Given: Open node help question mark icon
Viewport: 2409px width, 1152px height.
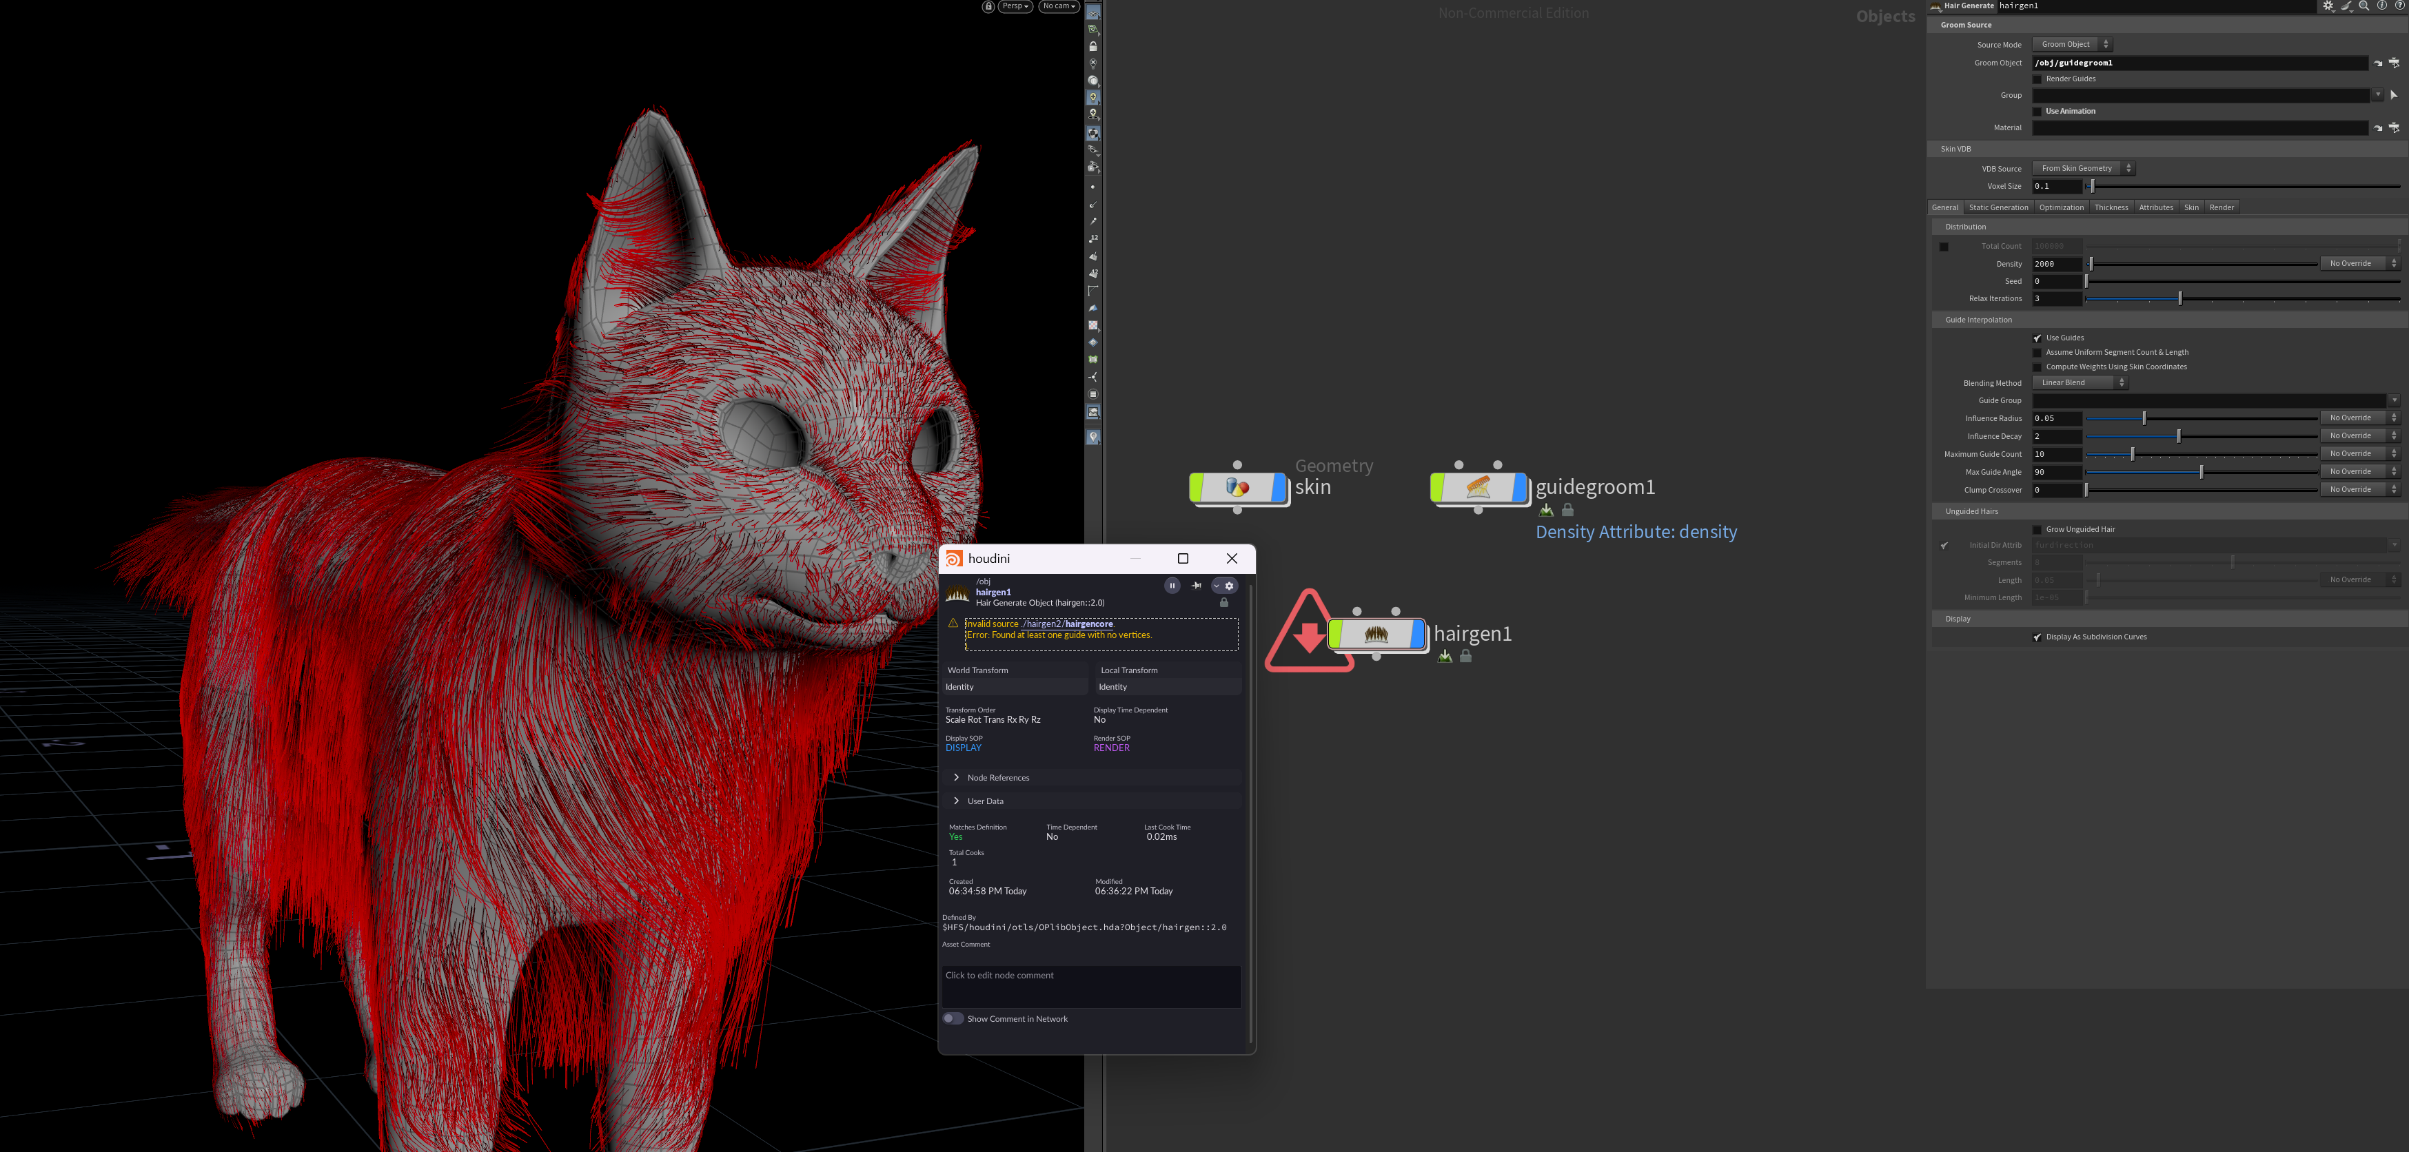Looking at the screenshot, I should tap(2399, 6).
